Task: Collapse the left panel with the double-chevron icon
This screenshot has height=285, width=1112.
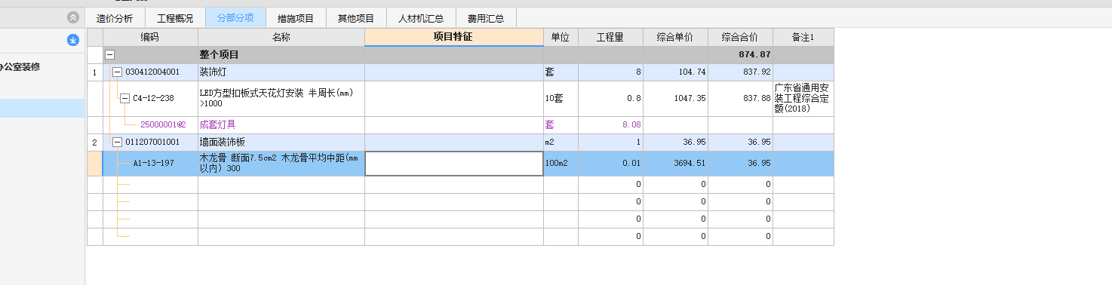Action: pyautogui.click(x=72, y=17)
